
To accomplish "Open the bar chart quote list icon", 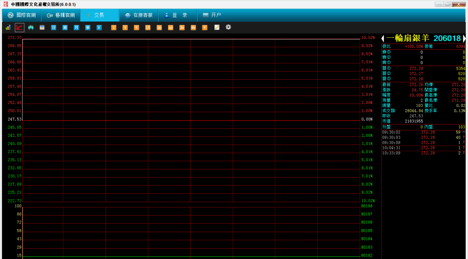I will click(x=8, y=27).
